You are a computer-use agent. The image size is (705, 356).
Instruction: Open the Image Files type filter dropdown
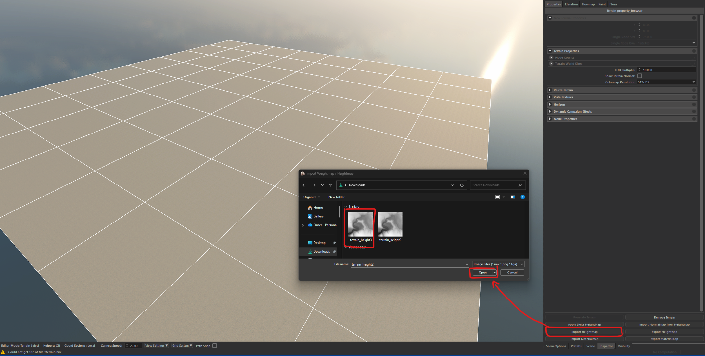(x=498, y=264)
